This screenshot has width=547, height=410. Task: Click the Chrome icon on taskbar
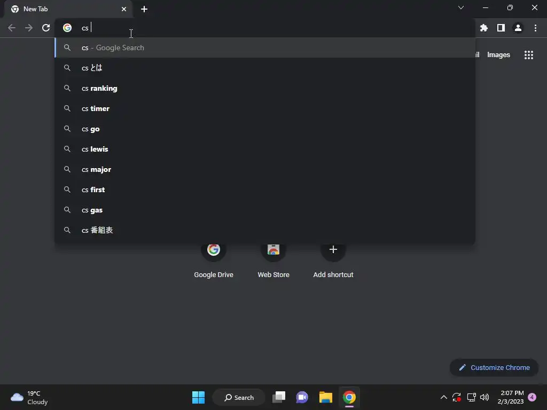(349, 397)
